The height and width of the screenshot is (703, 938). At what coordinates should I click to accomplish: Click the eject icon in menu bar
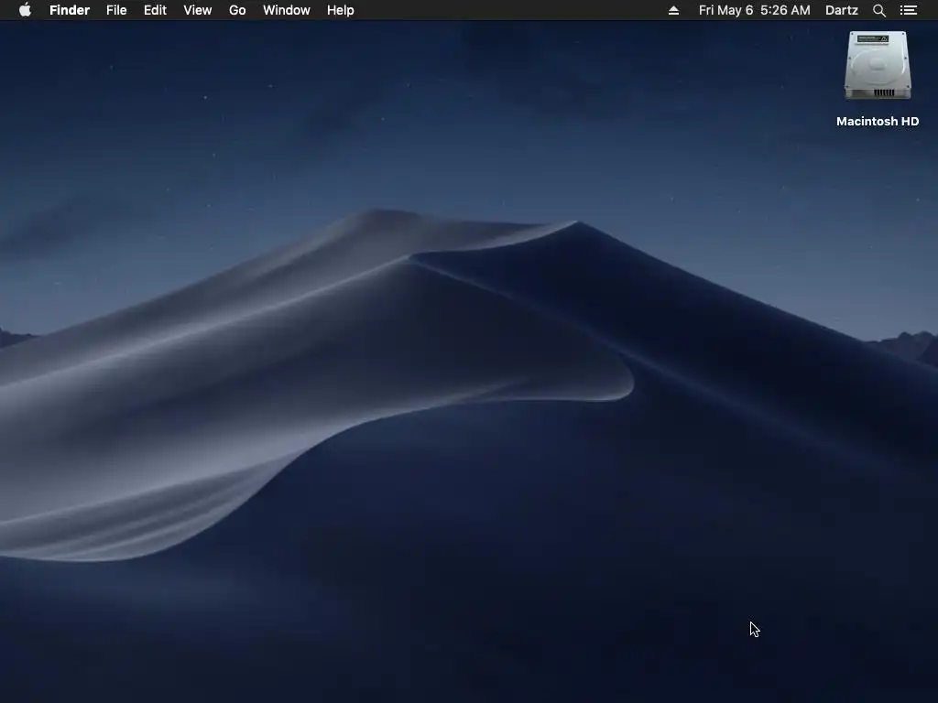tap(673, 10)
